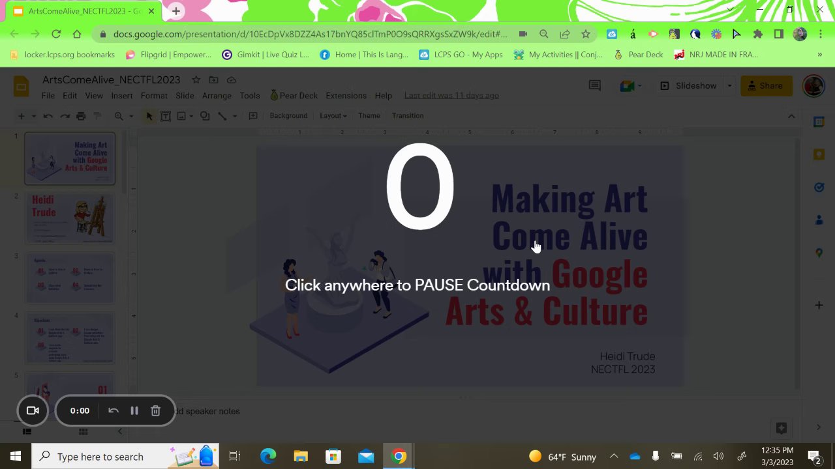Click the Zoom magnifier tool
This screenshot has width=835, height=469.
119,116
